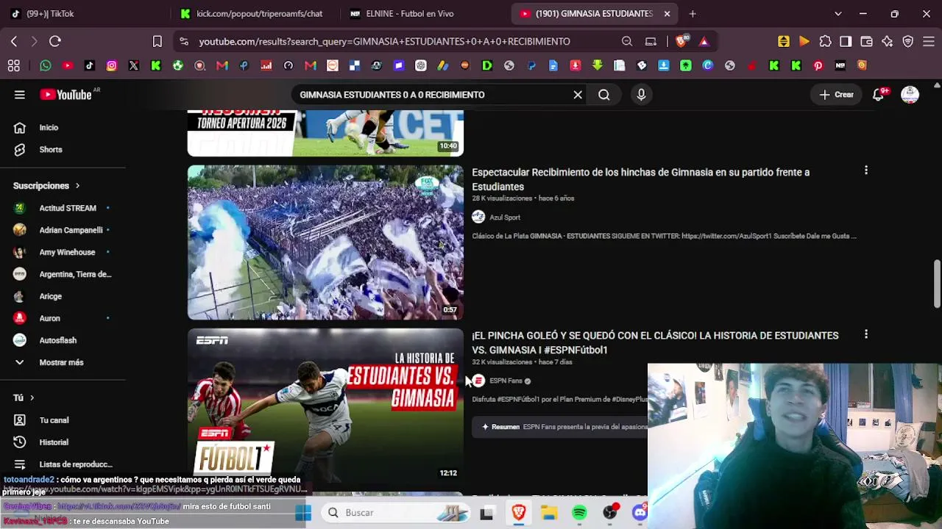Open the account avatar menu
Viewport: 942px width, 529px height.
point(910,95)
